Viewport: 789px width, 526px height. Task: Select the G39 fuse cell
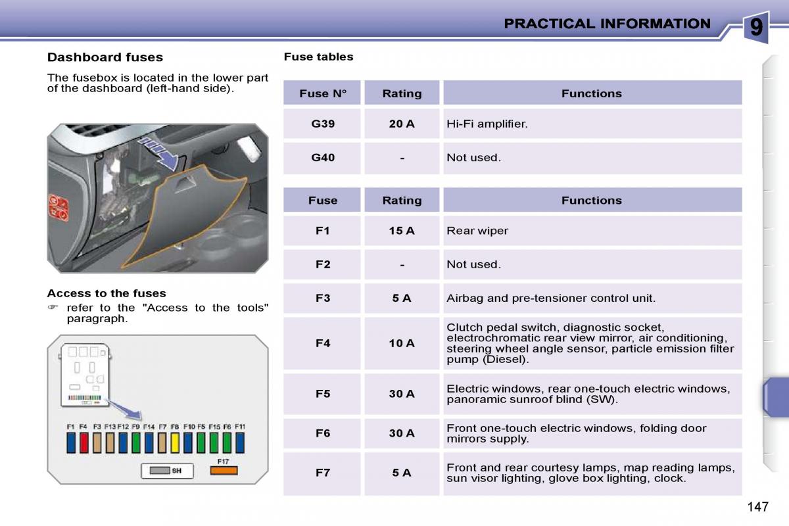[322, 123]
